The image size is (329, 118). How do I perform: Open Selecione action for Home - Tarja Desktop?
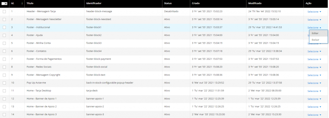[314, 91]
